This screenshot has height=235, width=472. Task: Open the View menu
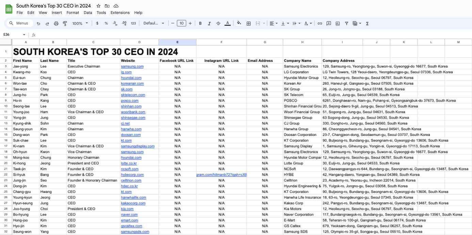(x=43, y=13)
